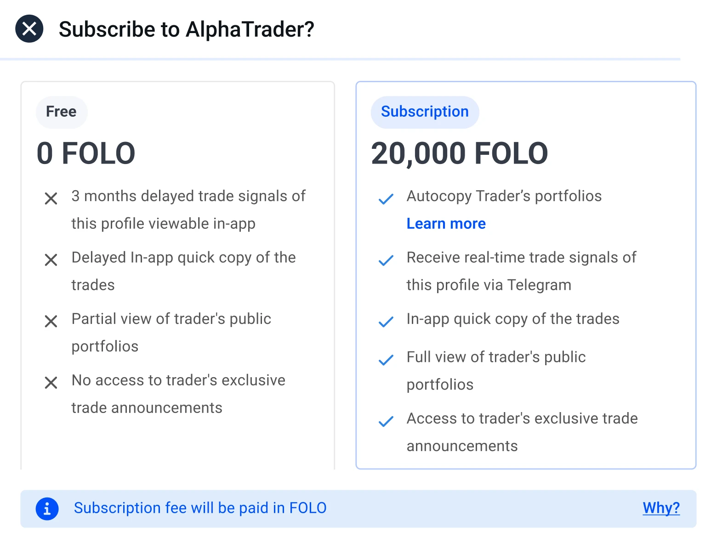The height and width of the screenshot is (543, 717).
Task: Click the checkmark beside Autocopy Trader's portfolios
Action: [x=386, y=199]
